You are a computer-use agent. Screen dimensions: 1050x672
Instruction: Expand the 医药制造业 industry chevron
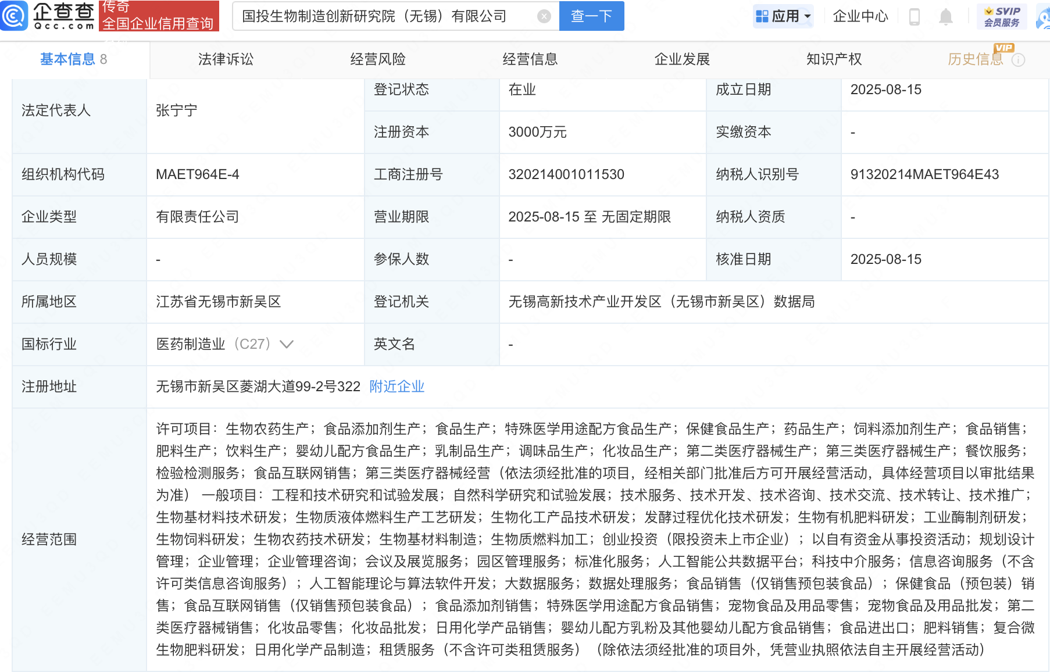click(286, 344)
